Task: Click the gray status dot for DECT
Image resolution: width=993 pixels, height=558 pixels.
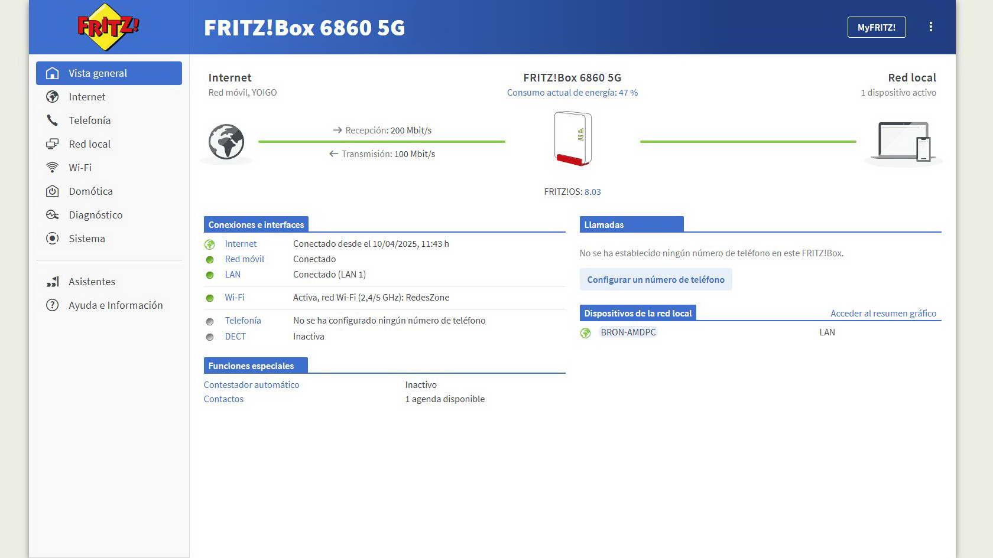Action: click(209, 337)
